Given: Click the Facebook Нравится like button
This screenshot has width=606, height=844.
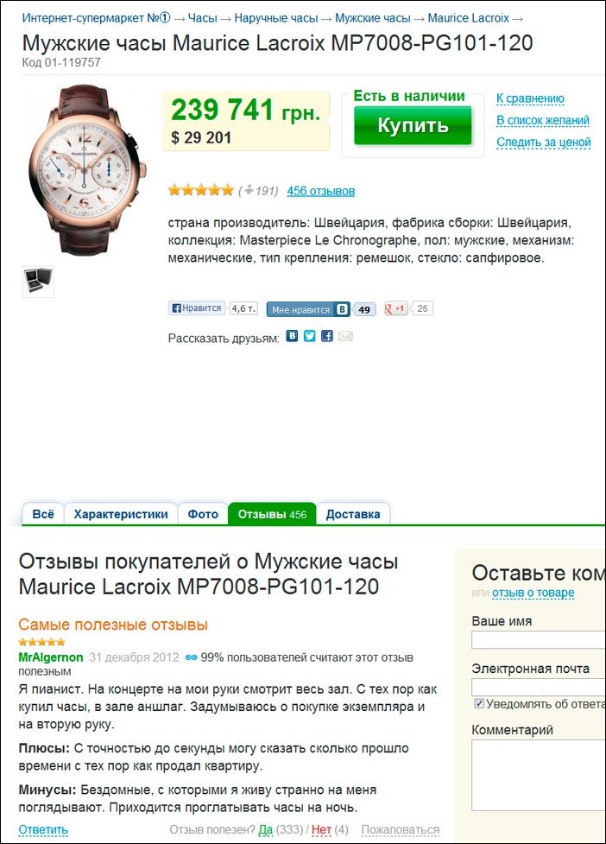Looking at the screenshot, I should click(x=196, y=308).
